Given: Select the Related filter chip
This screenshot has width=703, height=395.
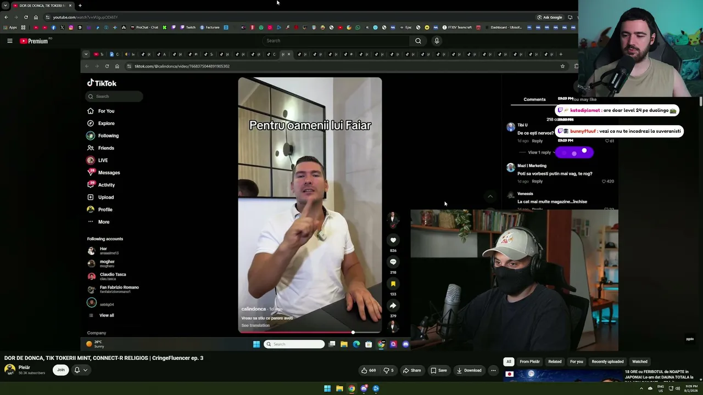Looking at the screenshot, I should (x=555, y=362).
